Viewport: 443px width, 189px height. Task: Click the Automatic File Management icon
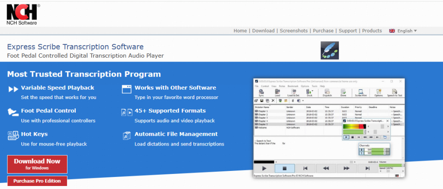(x=127, y=136)
